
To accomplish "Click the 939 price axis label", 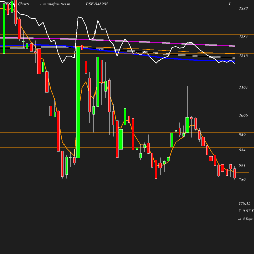I will pos(242,135).
